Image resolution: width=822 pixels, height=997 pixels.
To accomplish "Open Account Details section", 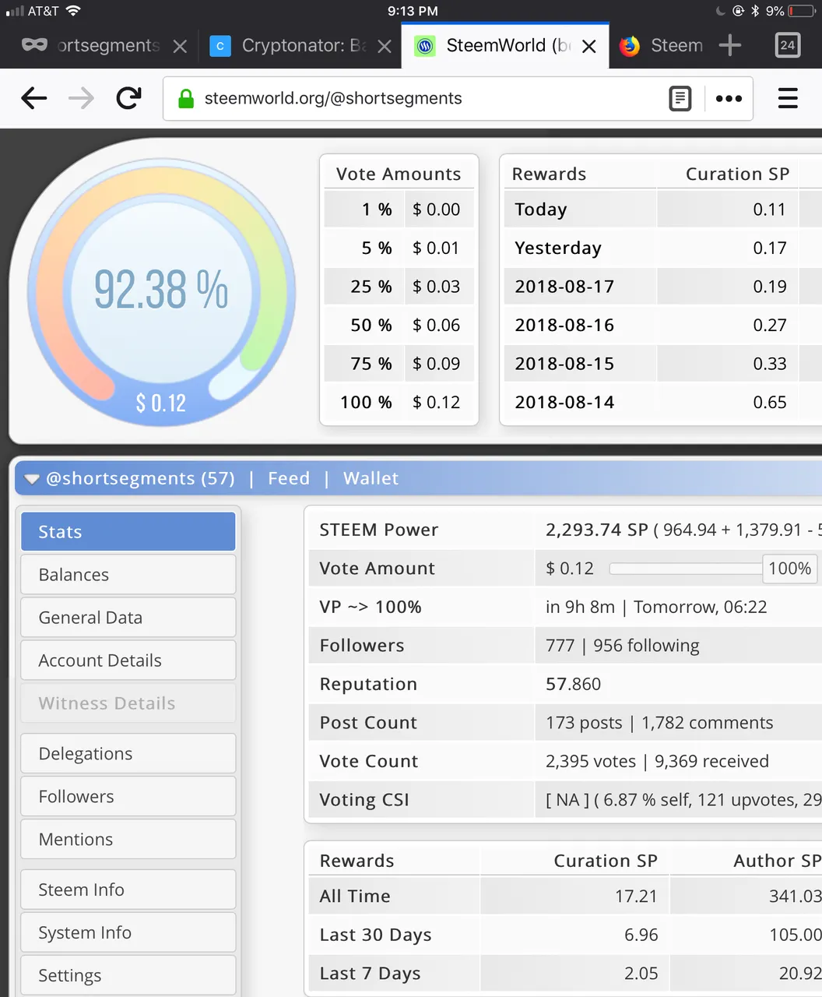I will click(x=128, y=660).
